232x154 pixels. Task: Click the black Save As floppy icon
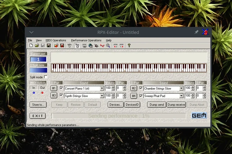click(49, 46)
